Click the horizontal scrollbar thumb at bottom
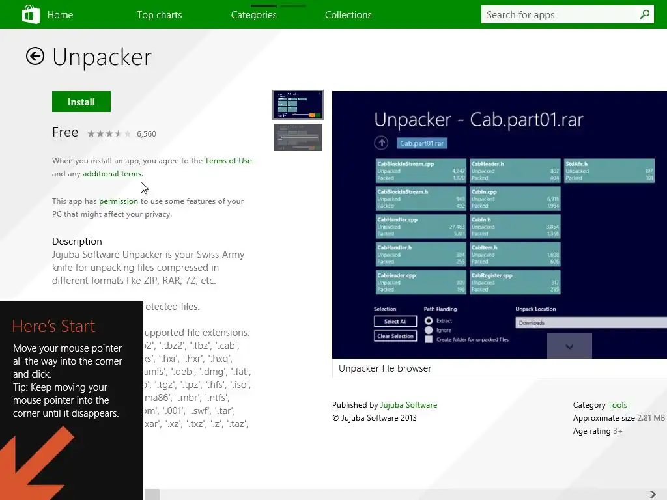This screenshot has height=500, width=667. [152, 495]
